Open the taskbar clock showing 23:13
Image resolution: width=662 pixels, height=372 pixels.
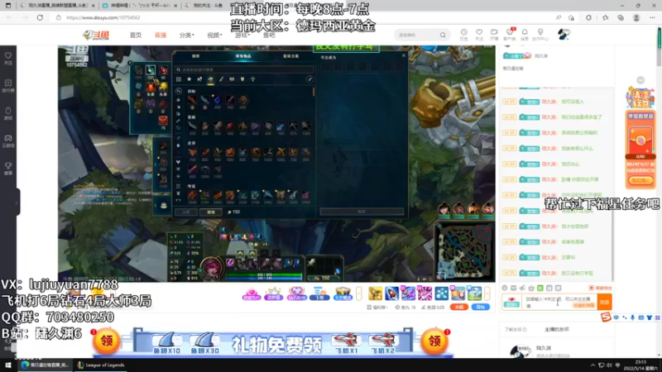641,365
